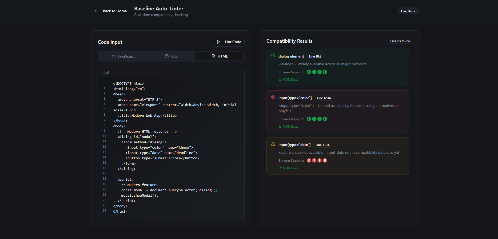
Task: Click the Line 12:14 badge
Action: [x=324, y=98]
